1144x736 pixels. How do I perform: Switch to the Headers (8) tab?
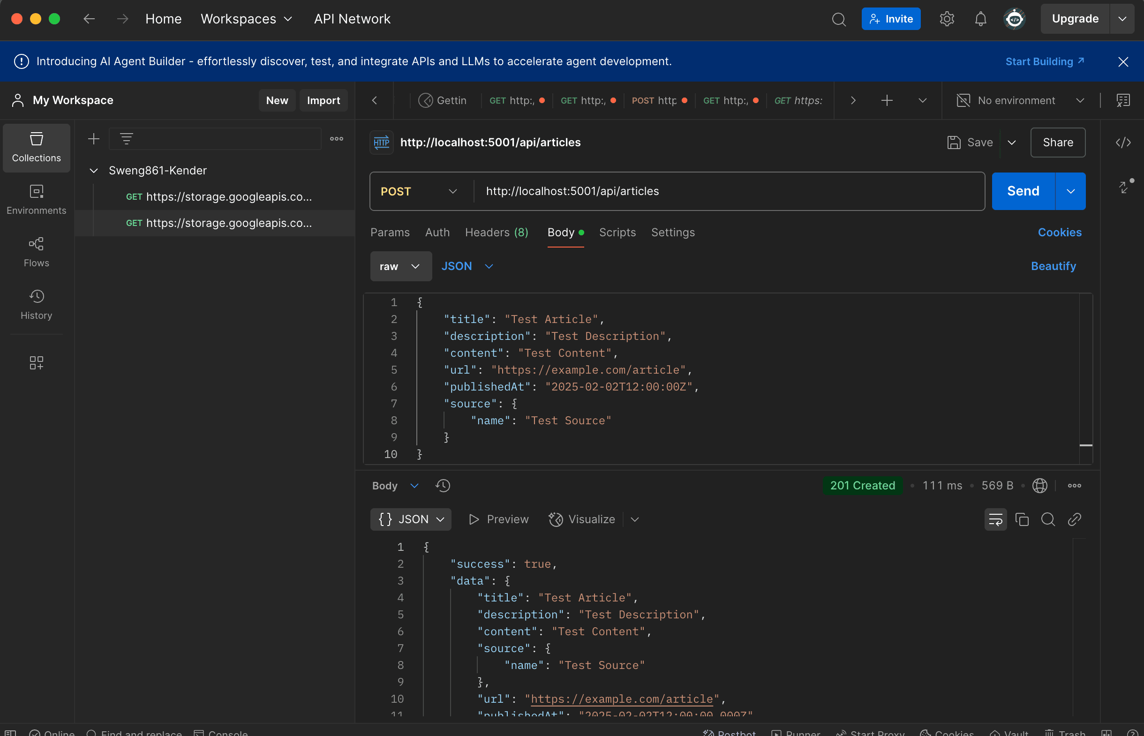[x=497, y=232]
